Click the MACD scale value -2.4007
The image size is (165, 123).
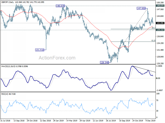point(159,90)
